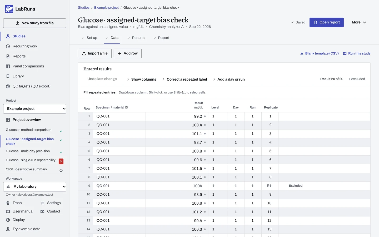The image size is (379, 237).
Task: Click the red failed status icon for single-run repeatability
Action: pyautogui.click(x=61, y=161)
